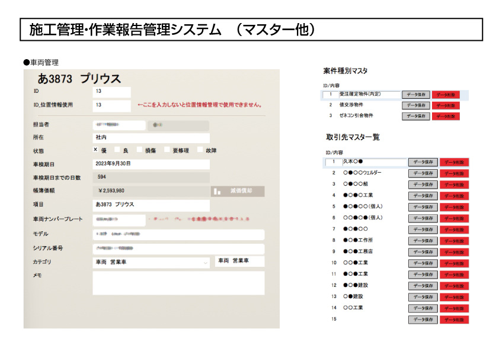
Task: Tick the 要修理 checkbox
Action: tap(167, 150)
